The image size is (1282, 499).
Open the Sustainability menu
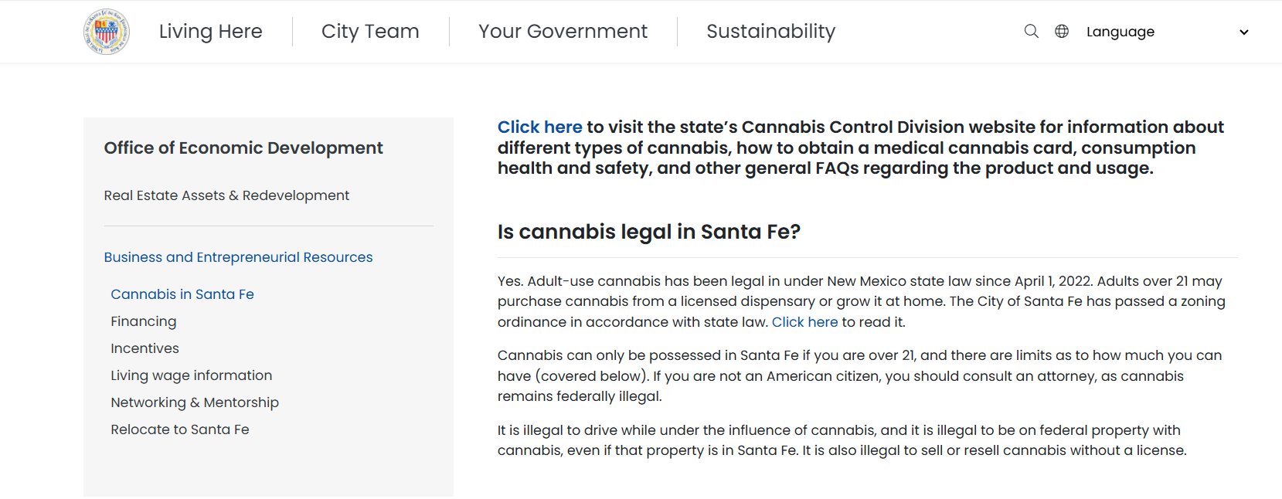coord(770,32)
